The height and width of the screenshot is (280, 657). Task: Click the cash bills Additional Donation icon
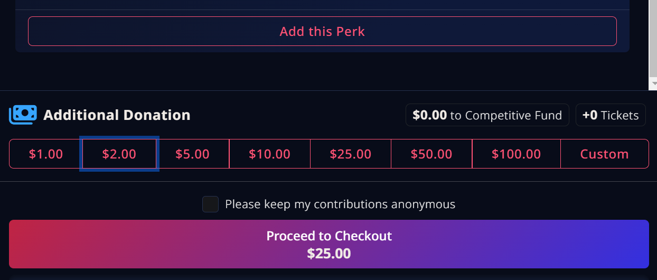pos(23,115)
